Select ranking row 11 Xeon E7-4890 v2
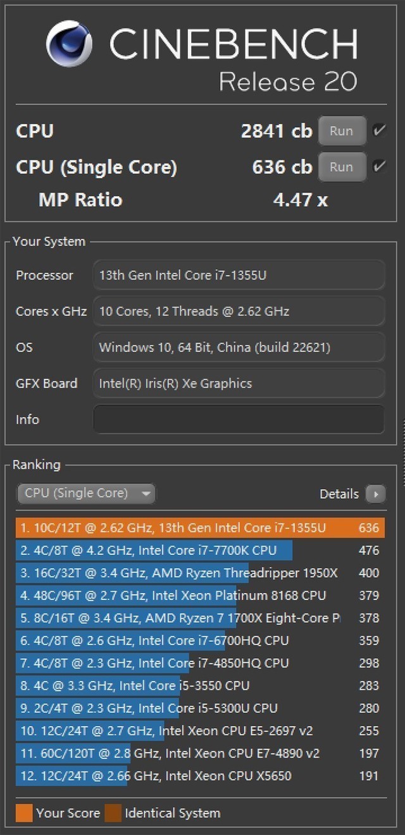405x835 pixels. pos(200,753)
